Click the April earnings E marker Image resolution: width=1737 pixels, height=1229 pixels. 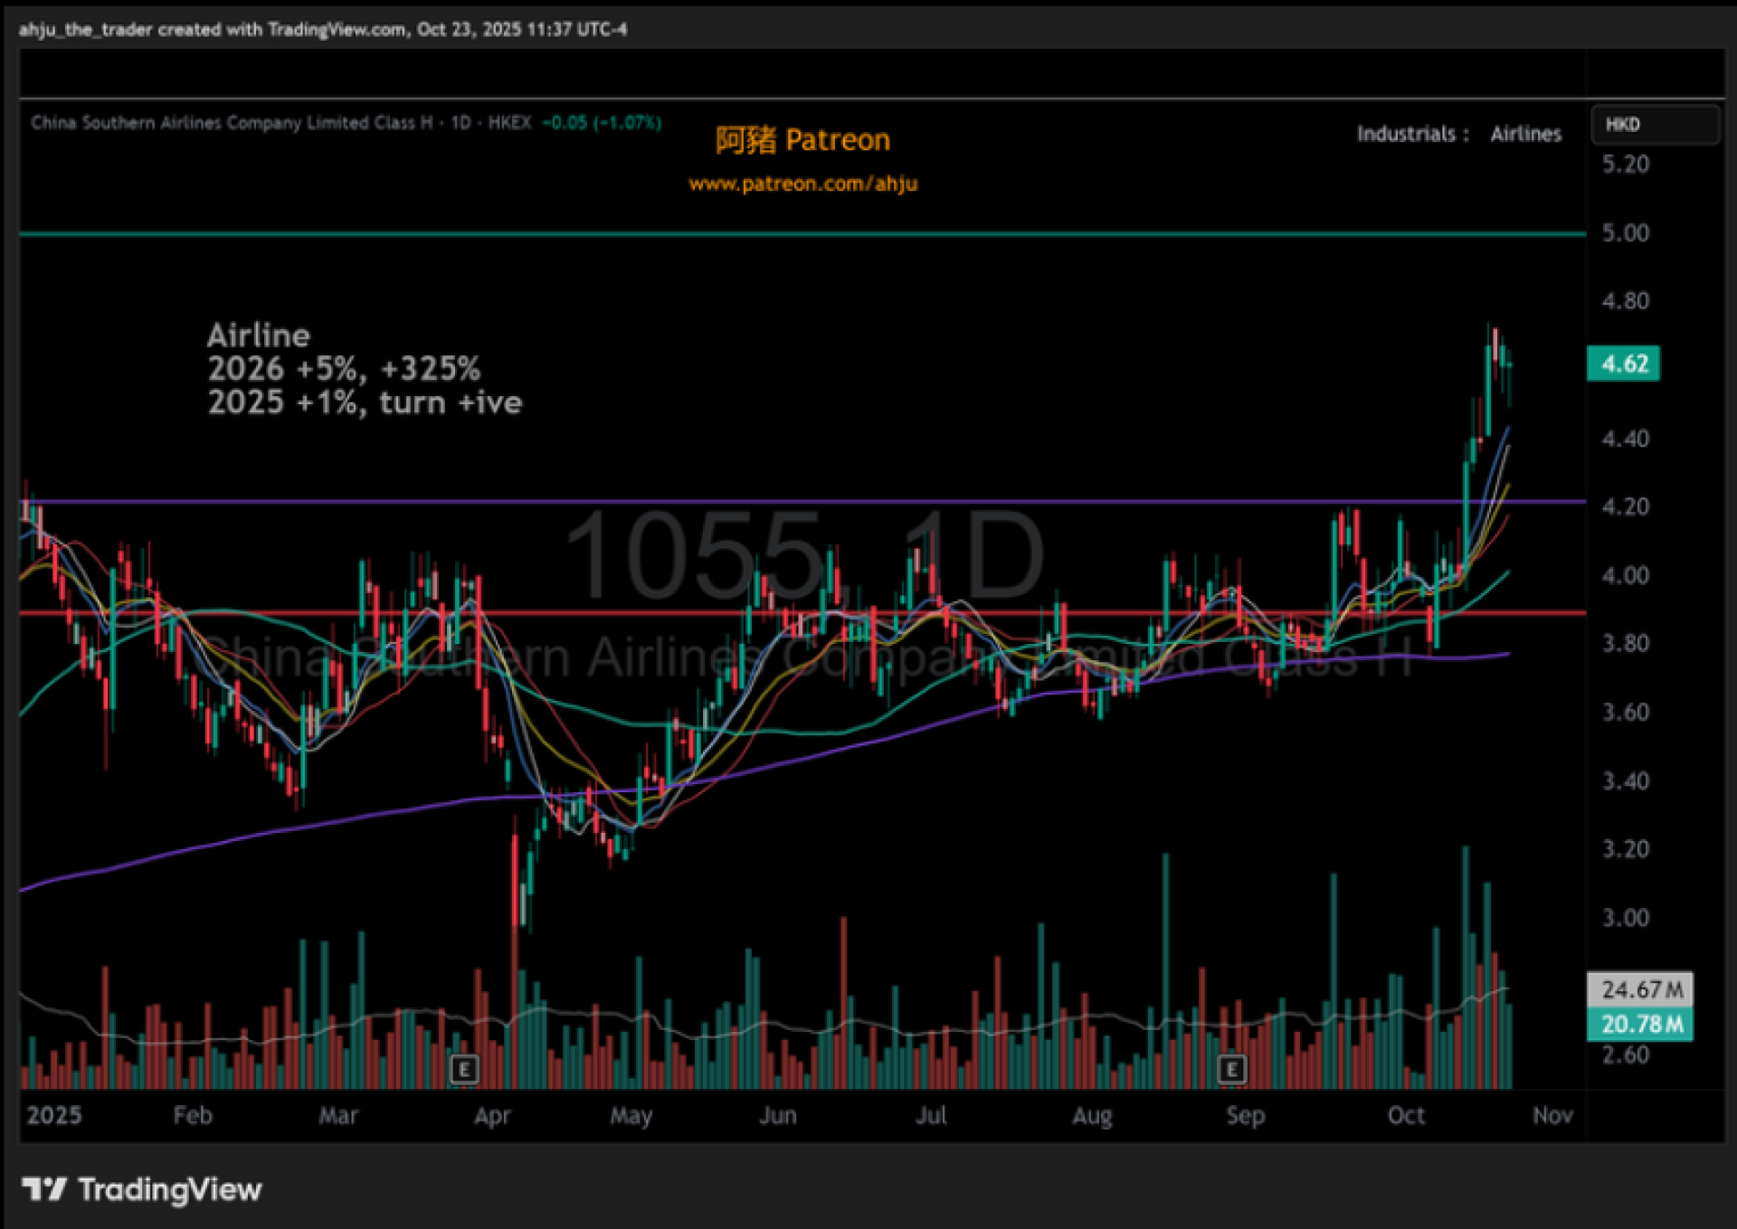coord(464,1070)
